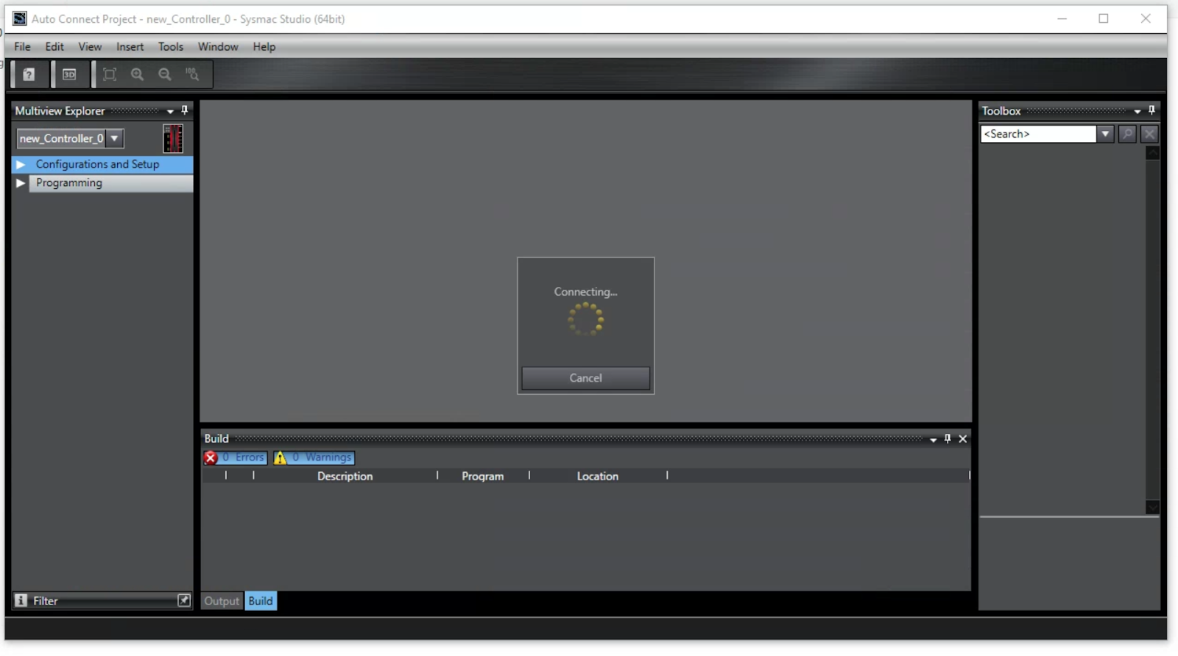Image resolution: width=1178 pixels, height=656 pixels.
Task: Open Multiview Explorer panel options arrow
Action: pos(170,111)
